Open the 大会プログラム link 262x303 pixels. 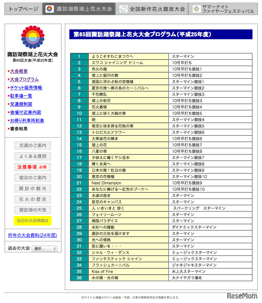click(x=24, y=79)
